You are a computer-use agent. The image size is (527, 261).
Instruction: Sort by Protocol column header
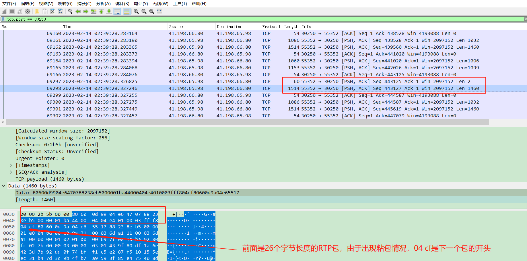(x=272, y=27)
